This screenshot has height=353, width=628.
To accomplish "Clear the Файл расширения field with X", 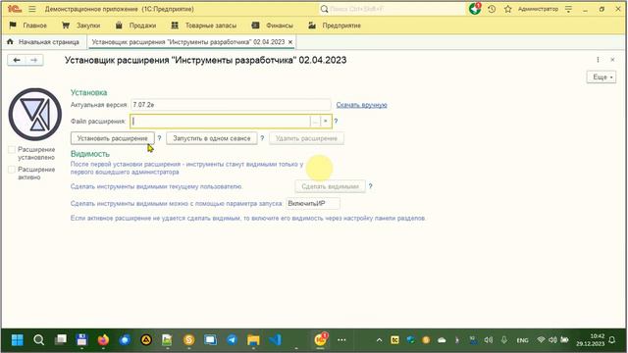I will pos(326,121).
